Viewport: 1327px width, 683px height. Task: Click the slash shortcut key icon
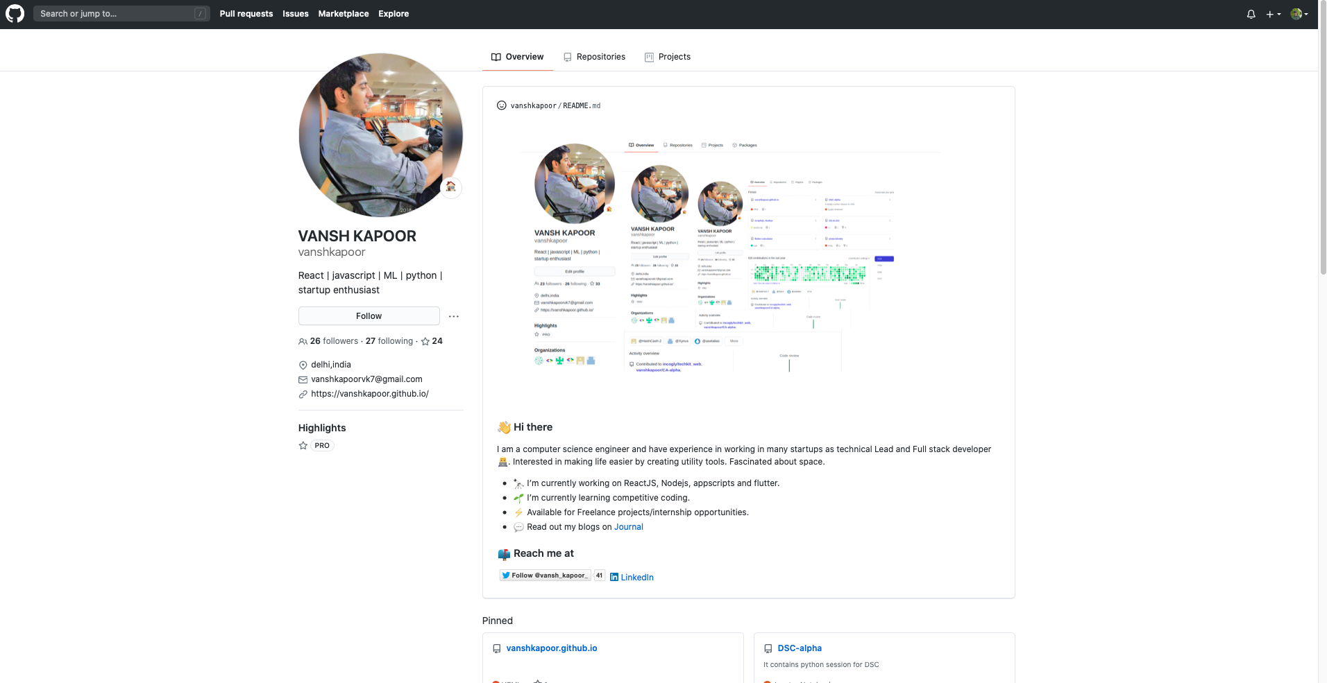(x=200, y=13)
